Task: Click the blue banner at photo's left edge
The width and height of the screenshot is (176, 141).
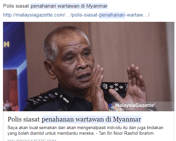Action: [x=15, y=67]
